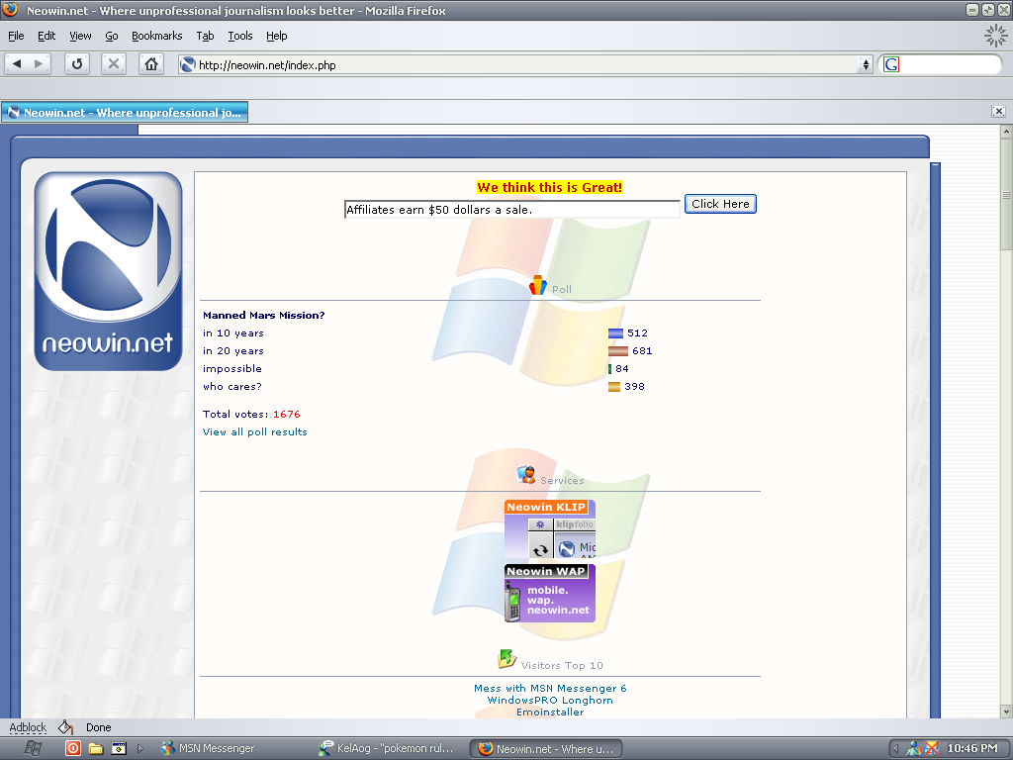This screenshot has width=1013, height=760.
Task: Click the Services section icon
Action: coord(526,475)
